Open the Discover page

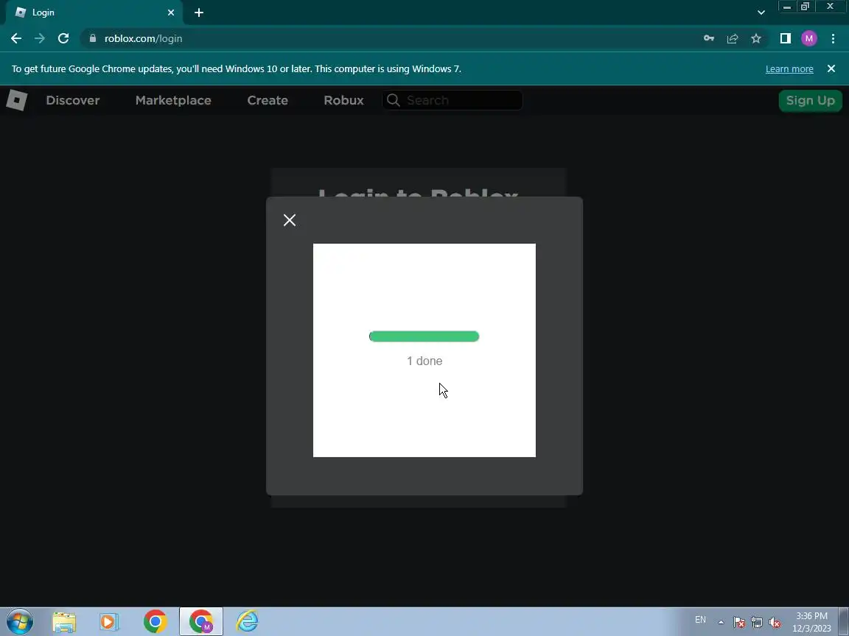[x=72, y=100]
